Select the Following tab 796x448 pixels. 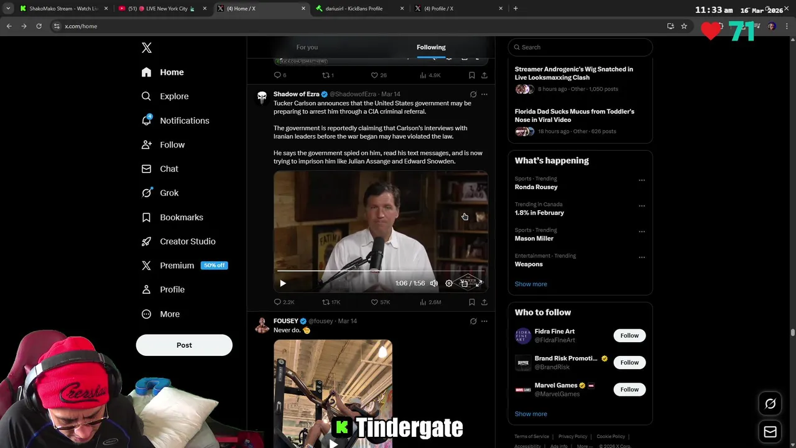[x=431, y=47]
